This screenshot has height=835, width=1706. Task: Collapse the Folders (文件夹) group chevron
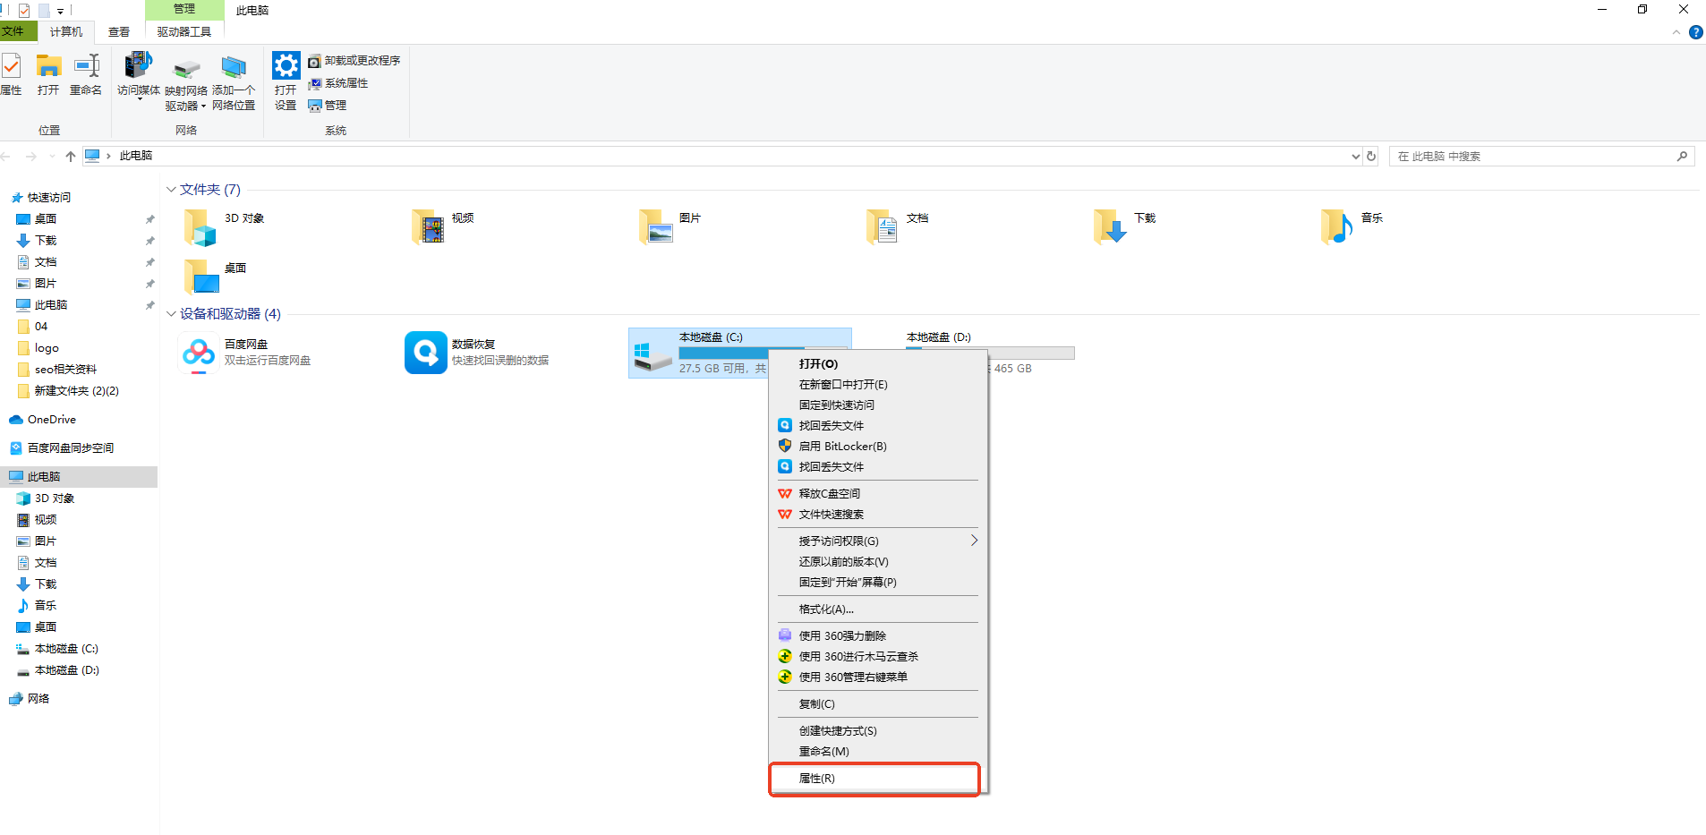[x=171, y=190]
